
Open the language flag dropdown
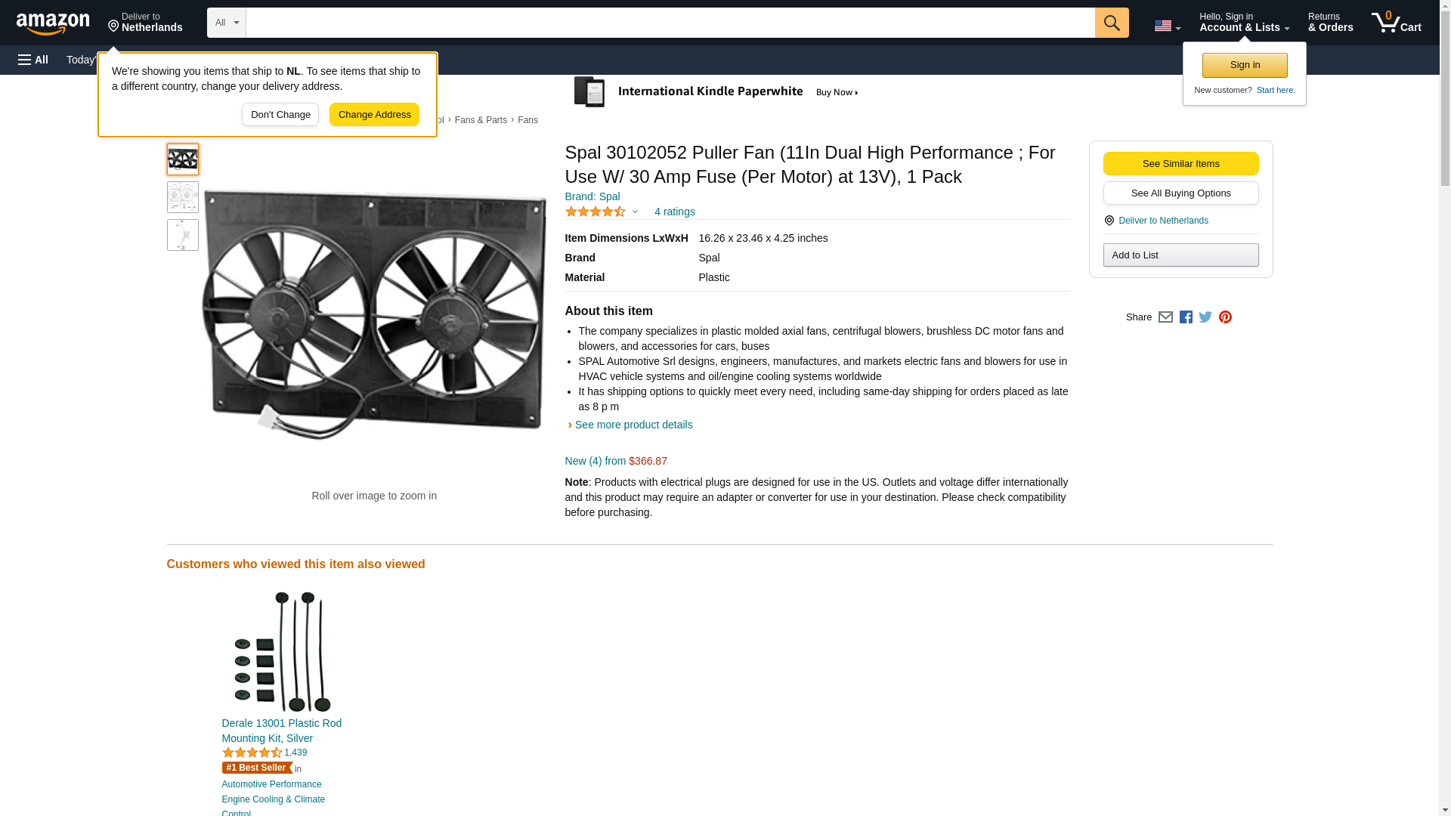[1167, 26]
